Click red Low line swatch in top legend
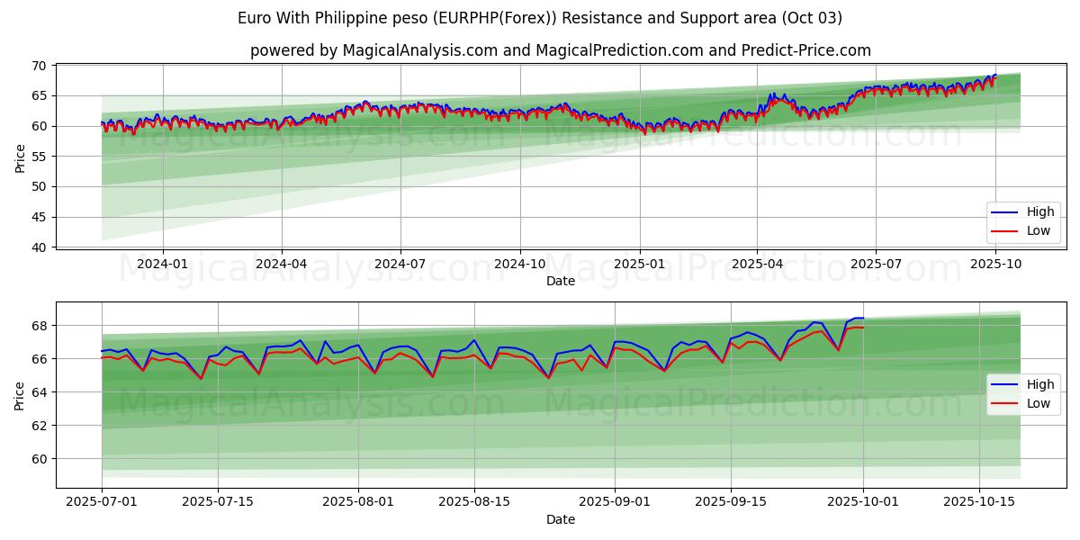Image resolution: width=1080 pixels, height=540 pixels. [x=1003, y=230]
